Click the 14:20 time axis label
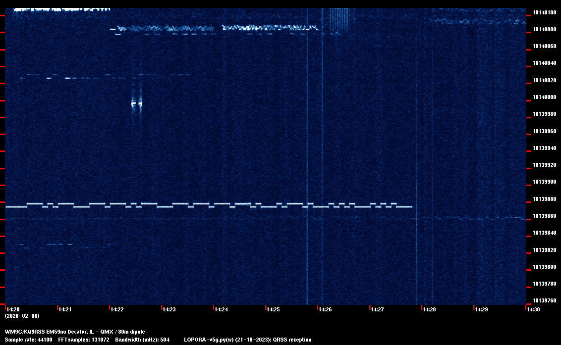Image resolution: width=561 pixels, height=345 pixels. [13, 309]
